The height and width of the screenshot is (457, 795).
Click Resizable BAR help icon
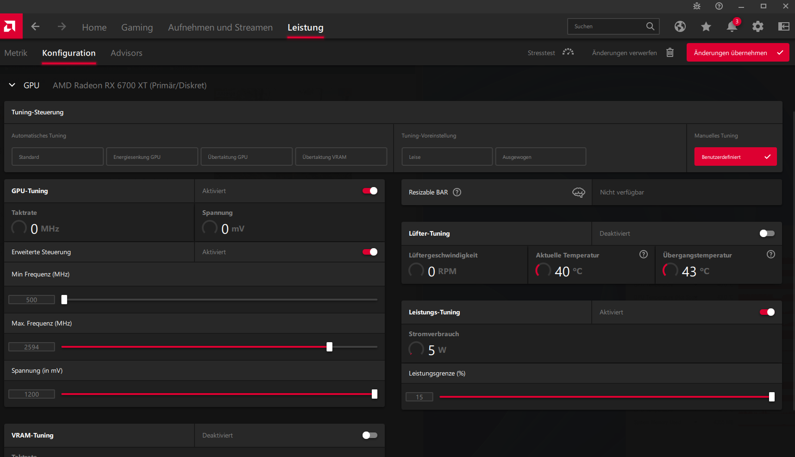[x=457, y=192]
